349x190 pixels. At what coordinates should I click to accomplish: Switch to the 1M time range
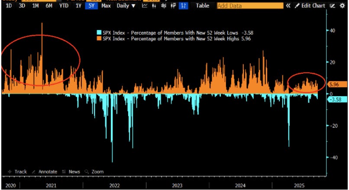pos(36,6)
